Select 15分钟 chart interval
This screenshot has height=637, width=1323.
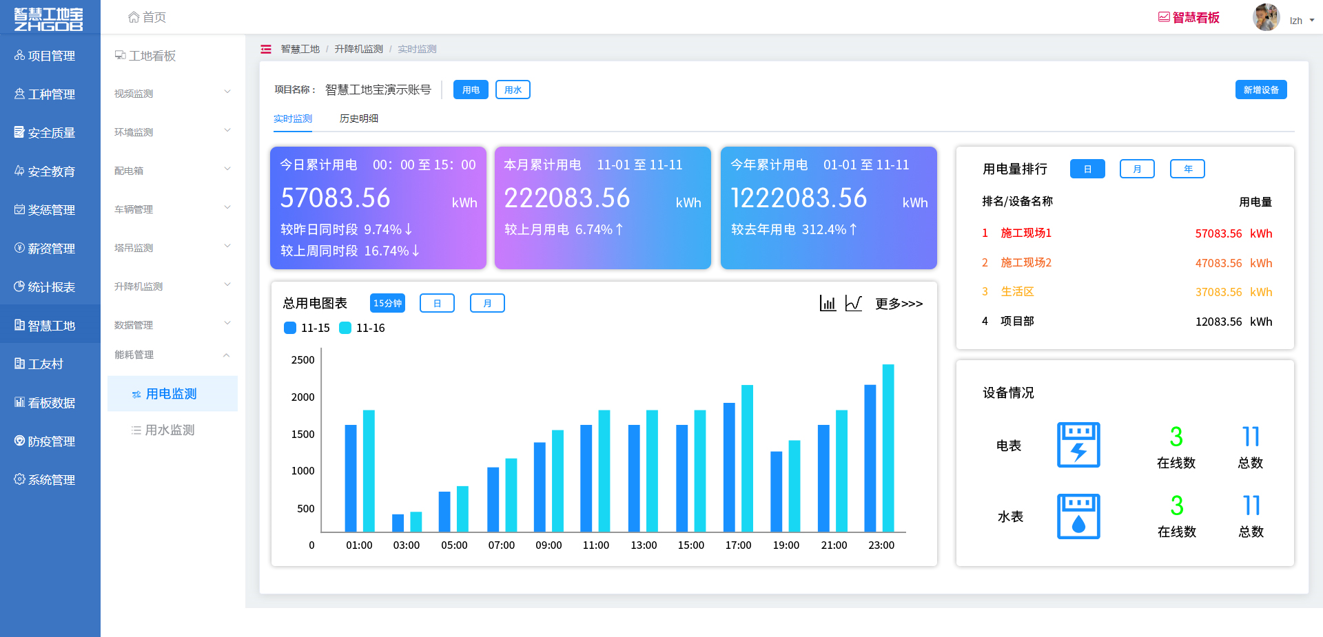tap(387, 303)
